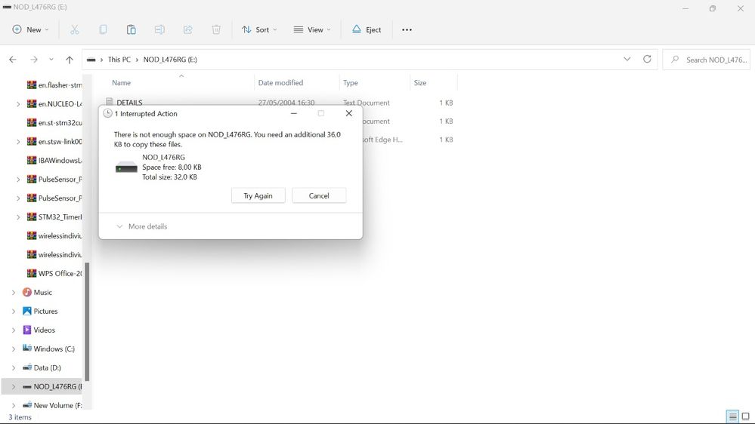Click the WPS Office archive icon

[x=32, y=273]
